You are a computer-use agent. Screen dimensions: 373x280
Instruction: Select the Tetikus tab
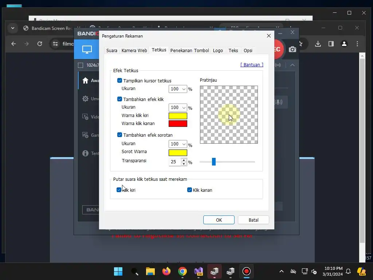click(x=159, y=50)
